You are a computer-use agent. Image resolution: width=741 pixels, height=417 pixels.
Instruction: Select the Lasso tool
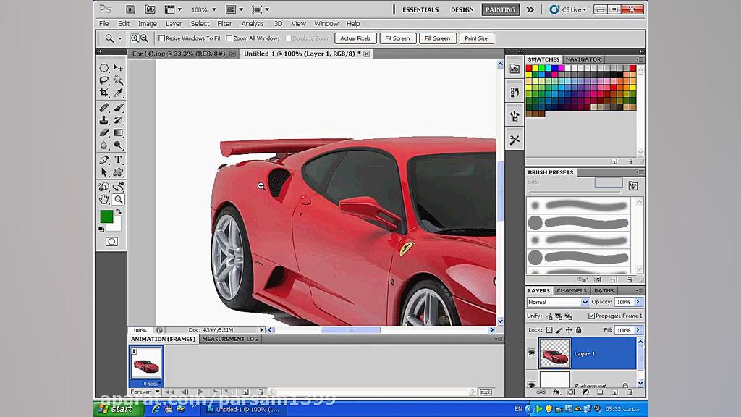(103, 81)
